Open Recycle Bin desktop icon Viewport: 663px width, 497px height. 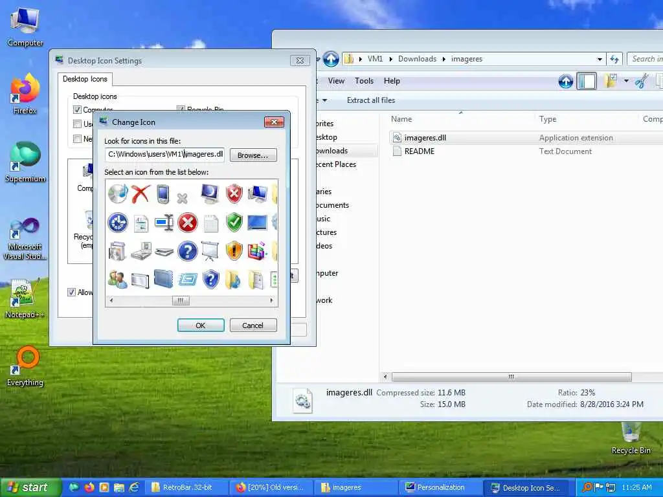pyautogui.click(x=631, y=438)
